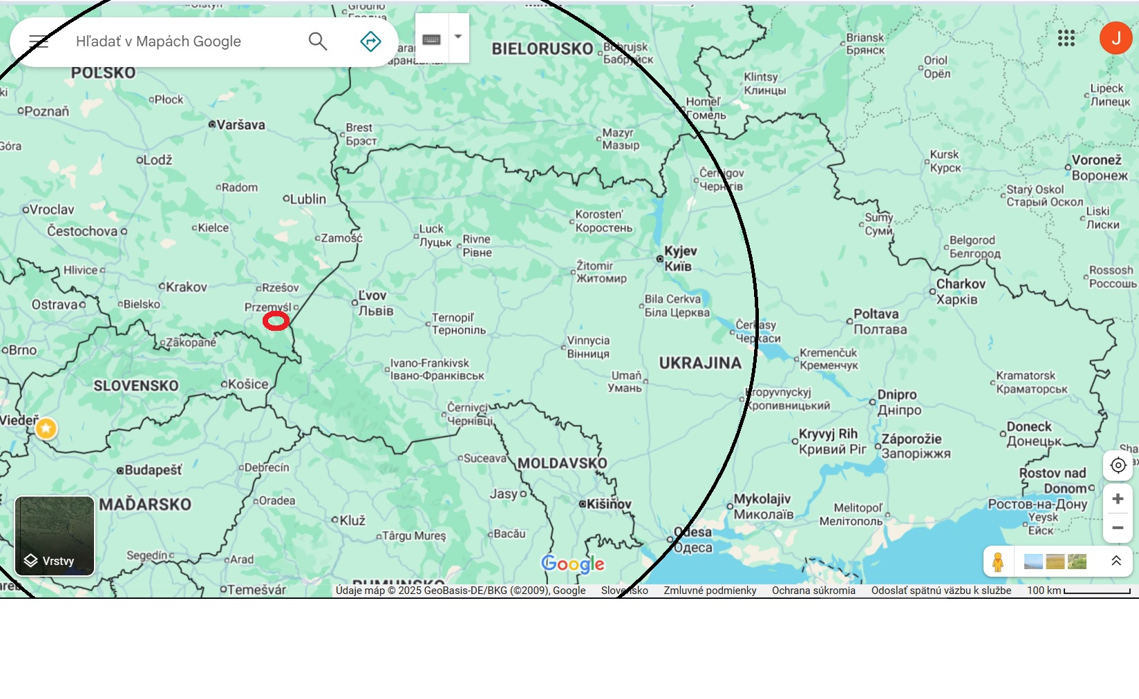Open the account avatar J
The width and height of the screenshot is (1139, 699).
[x=1116, y=38]
